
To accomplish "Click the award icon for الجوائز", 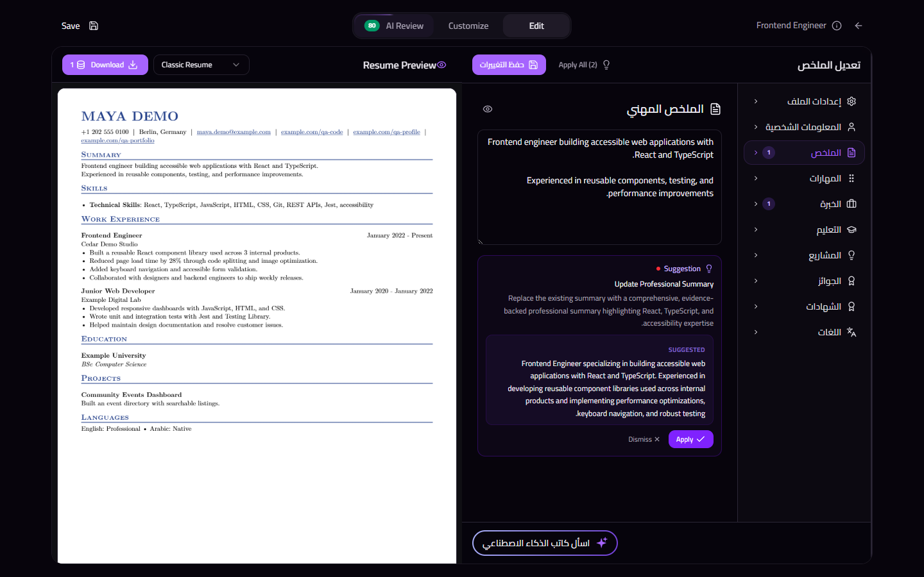I will pos(851,281).
